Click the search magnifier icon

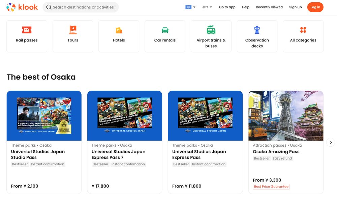point(49,7)
